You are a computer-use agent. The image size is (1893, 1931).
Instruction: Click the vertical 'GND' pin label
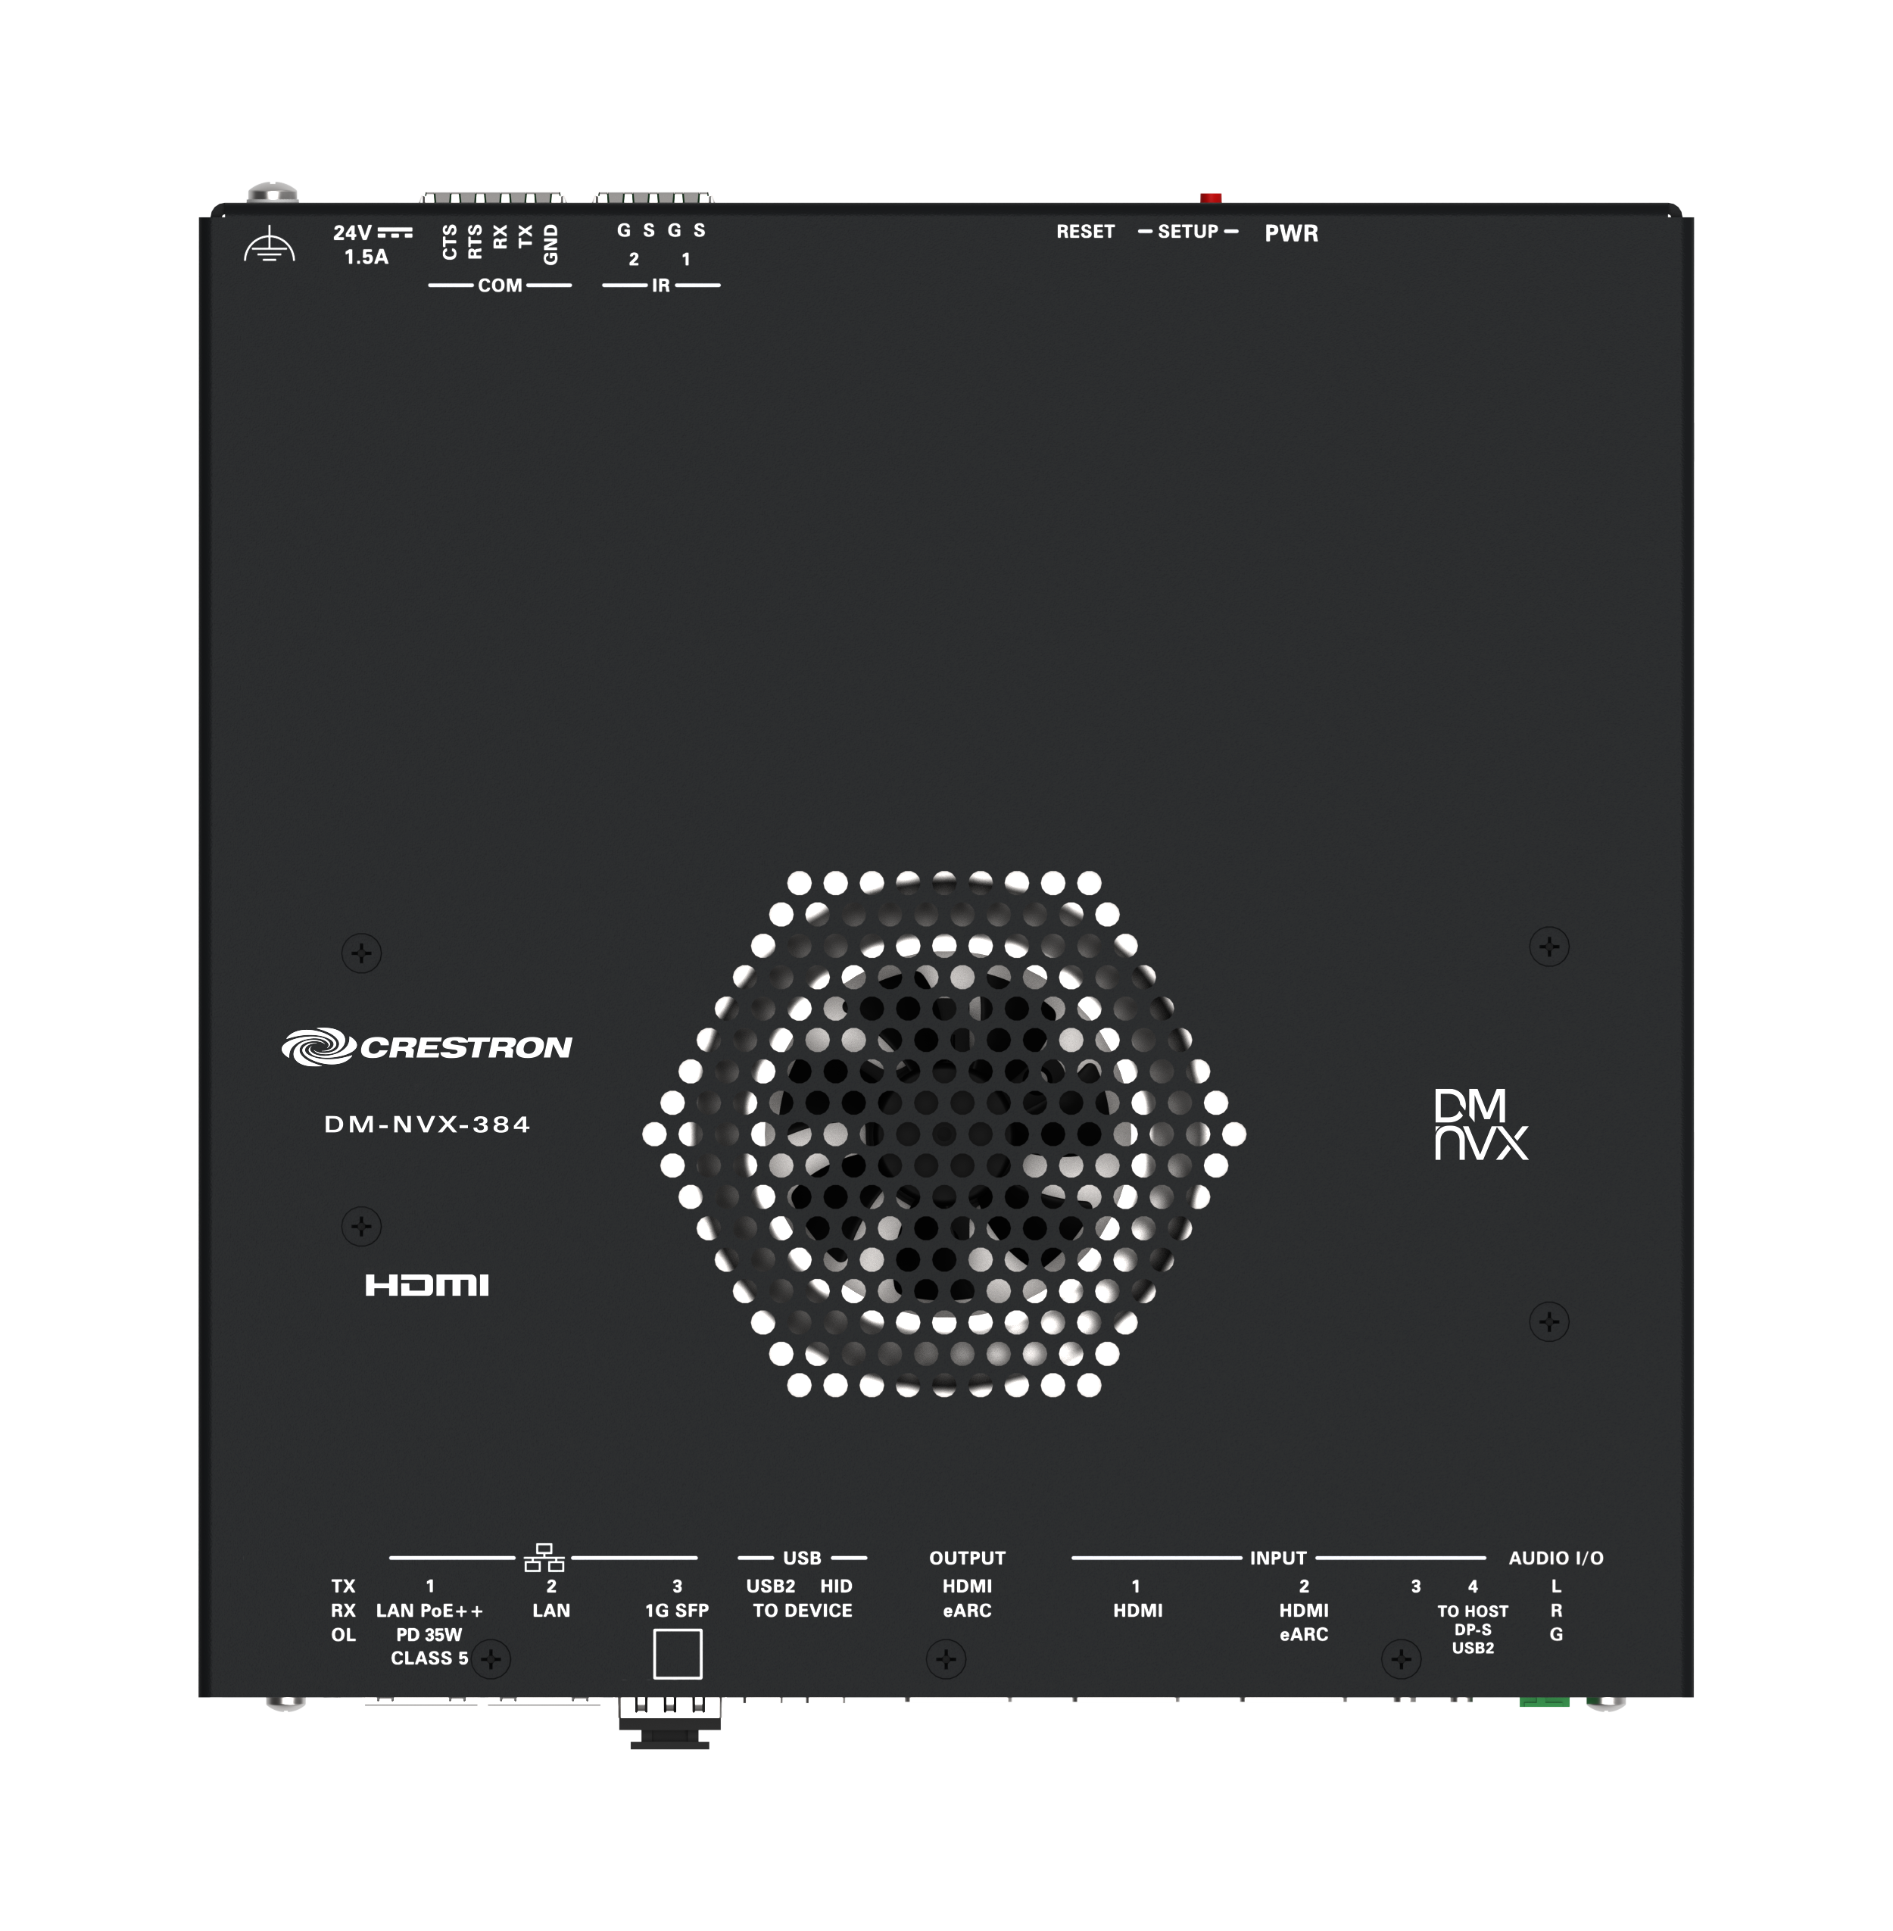tap(550, 245)
